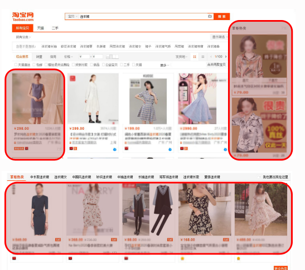Viewport: 305px width, 270px height.
Task: Click the 夏季连衣裙 link
Action: pyautogui.click(x=212, y=177)
